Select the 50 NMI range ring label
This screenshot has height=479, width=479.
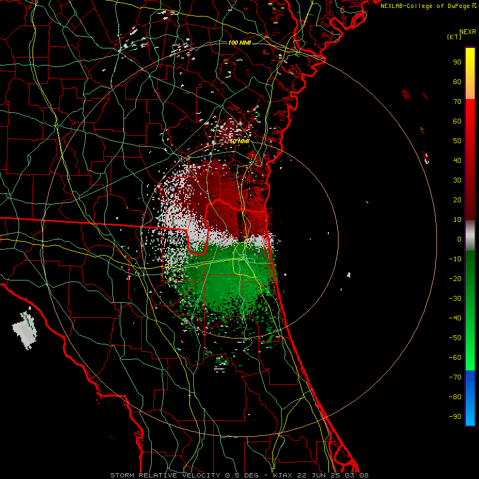tap(240, 141)
